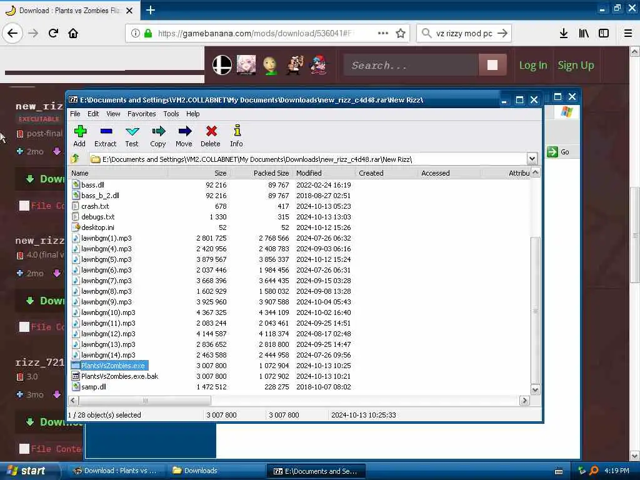Open the View menu
The image size is (640, 480).
[x=113, y=114]
